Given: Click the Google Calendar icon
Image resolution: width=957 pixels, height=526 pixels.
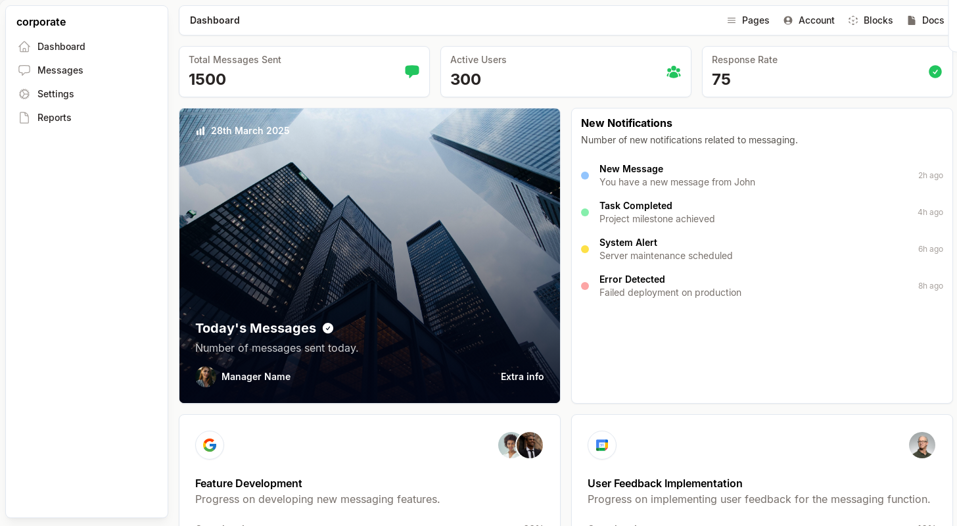Looking at the screenshot, I should 602,445.
